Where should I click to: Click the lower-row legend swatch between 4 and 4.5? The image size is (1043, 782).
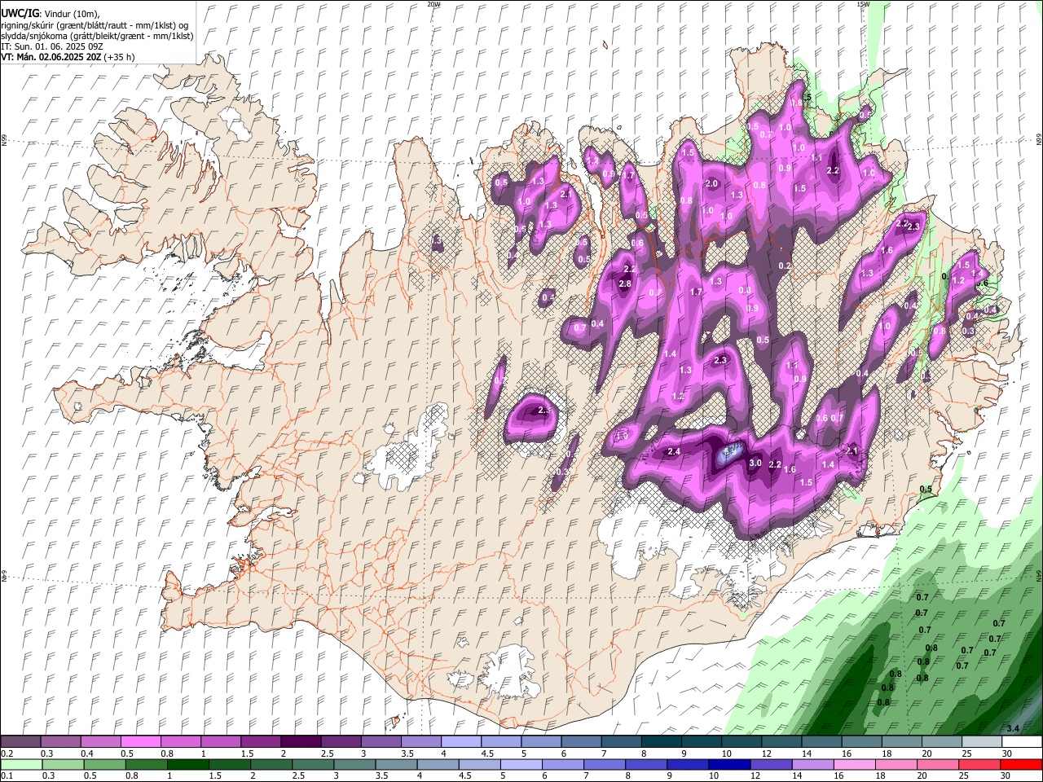click(x=438, y=764)
